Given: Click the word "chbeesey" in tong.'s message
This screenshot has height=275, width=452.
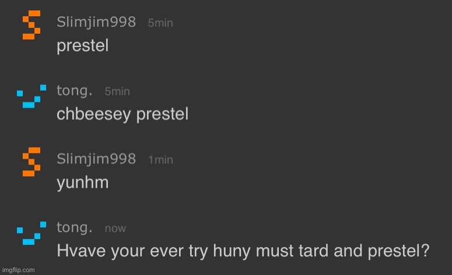Looking at the screenshot, I should point(94,115).
